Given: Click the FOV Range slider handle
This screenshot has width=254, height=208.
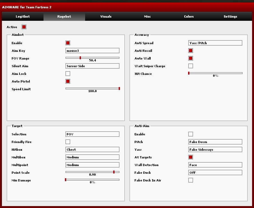Looking at the screenshot, I should tap(80, 58).
